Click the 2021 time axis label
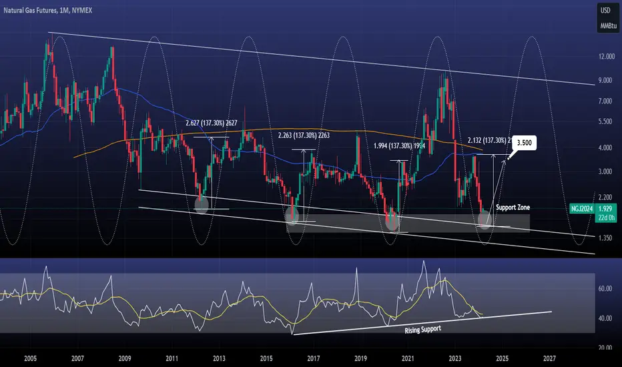The image size is (622, 367). click(408, 359)
